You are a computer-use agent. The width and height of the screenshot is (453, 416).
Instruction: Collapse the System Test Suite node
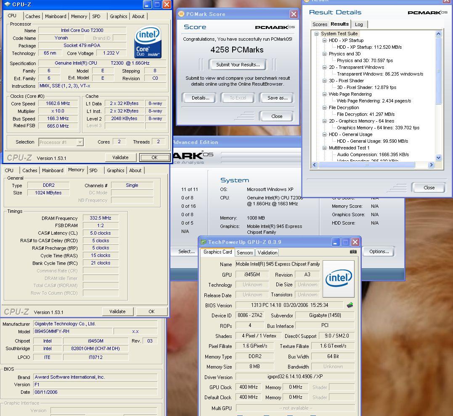tap(316, 34)
